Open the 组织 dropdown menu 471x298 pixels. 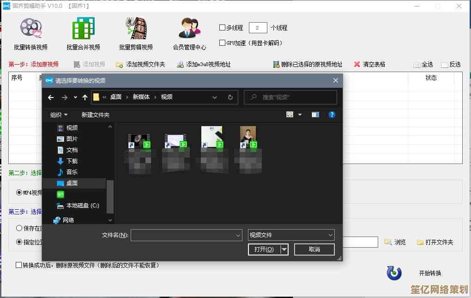(x=59, y=115)
